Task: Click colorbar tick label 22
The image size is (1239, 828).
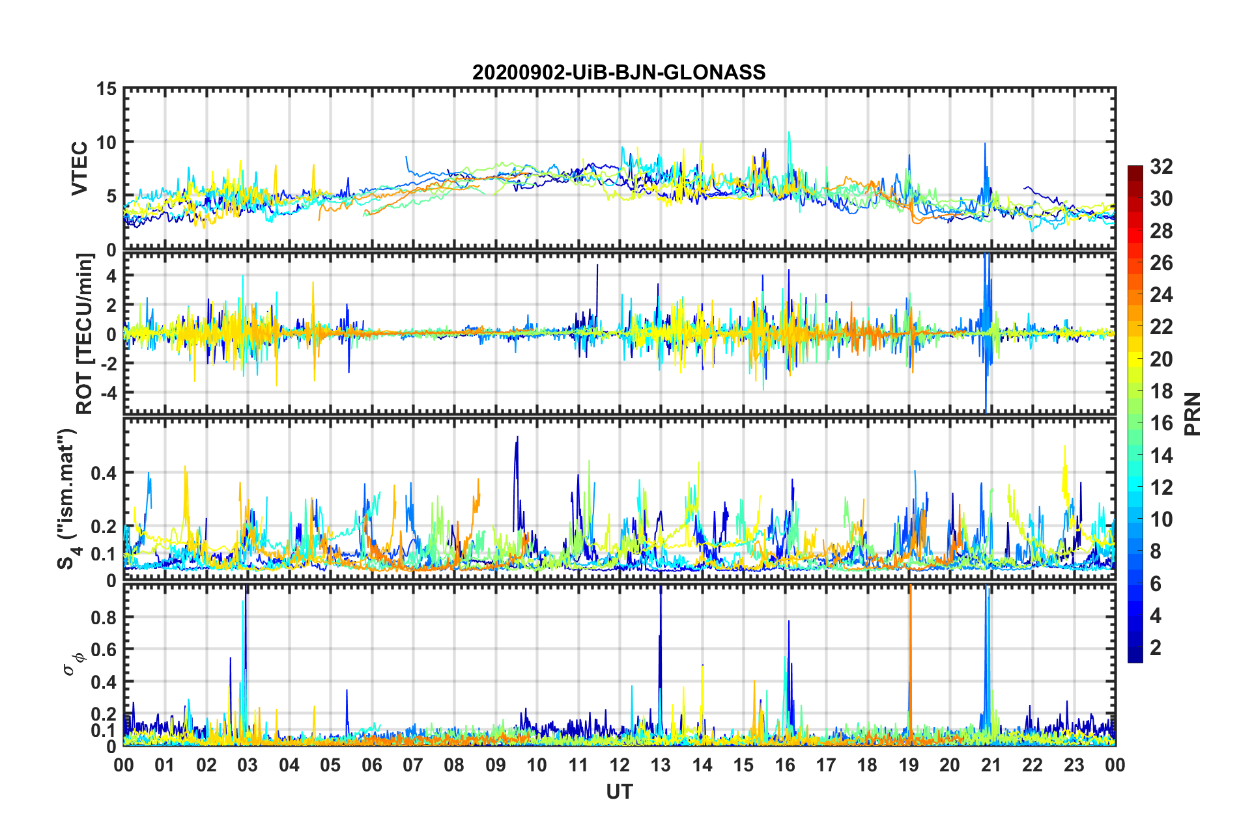Action: pyautogui.click(x=1161, y=327)
